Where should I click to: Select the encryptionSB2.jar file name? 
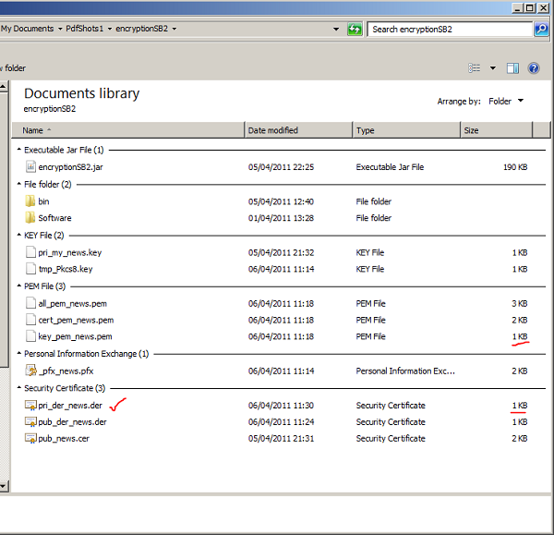(x=71, y=167)
